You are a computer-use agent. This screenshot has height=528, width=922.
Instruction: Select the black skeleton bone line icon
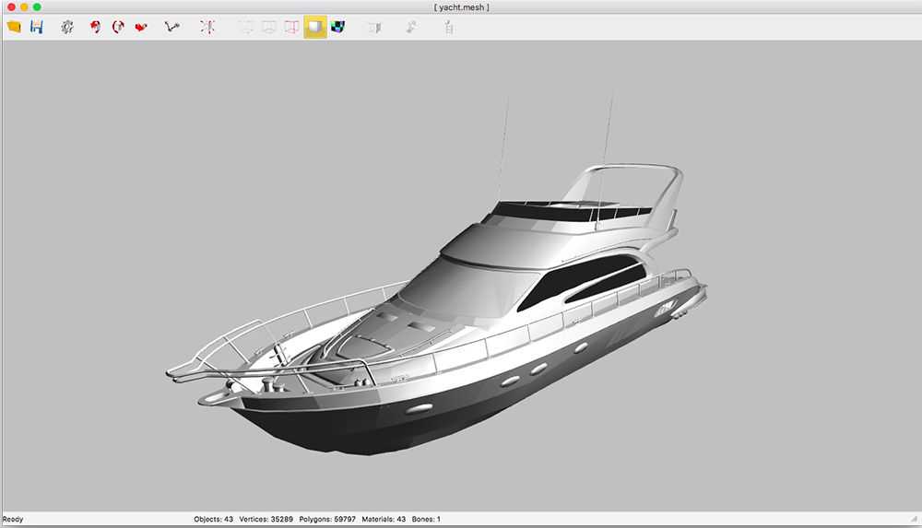[171, 28]
